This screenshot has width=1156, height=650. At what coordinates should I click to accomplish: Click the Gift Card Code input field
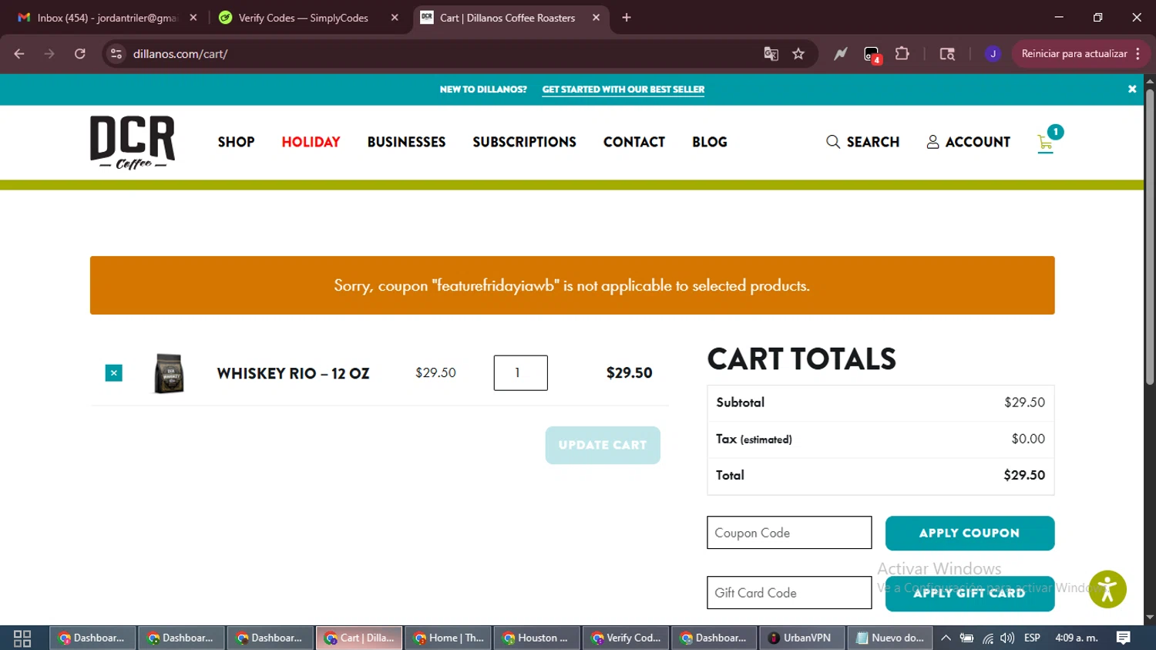pos(789,593)
